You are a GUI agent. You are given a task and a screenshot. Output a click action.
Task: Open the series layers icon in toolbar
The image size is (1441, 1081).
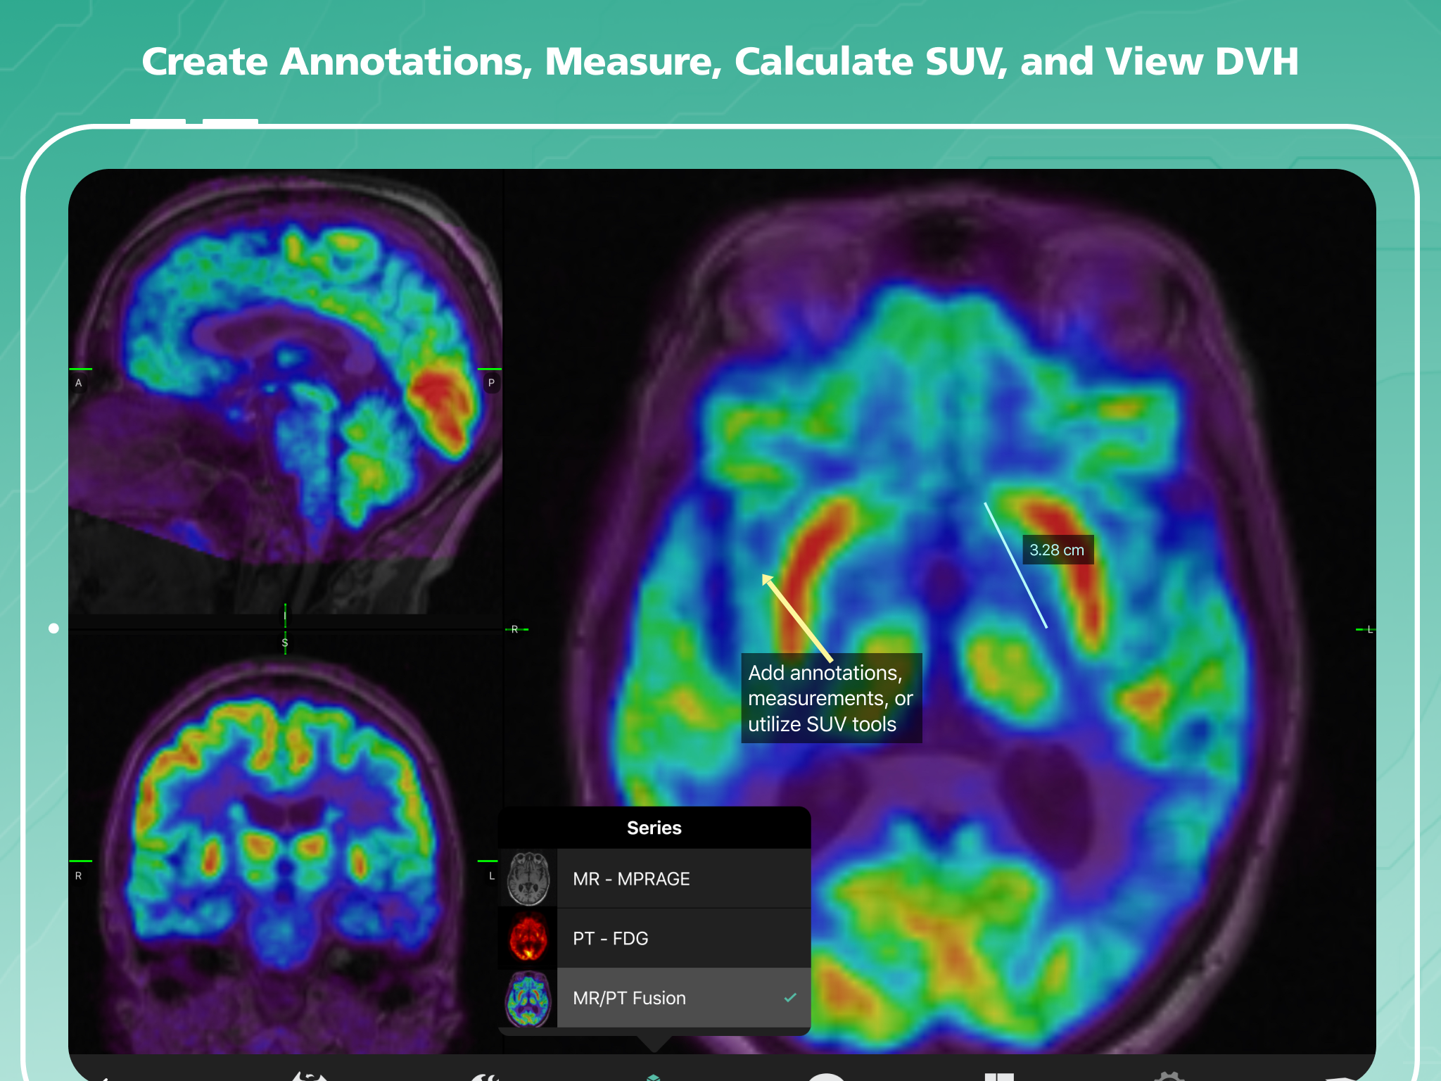[x=654, y=1076]
